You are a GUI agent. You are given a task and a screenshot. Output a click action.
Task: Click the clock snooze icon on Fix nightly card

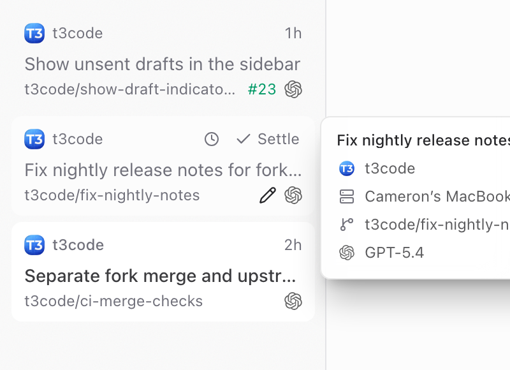212,139
